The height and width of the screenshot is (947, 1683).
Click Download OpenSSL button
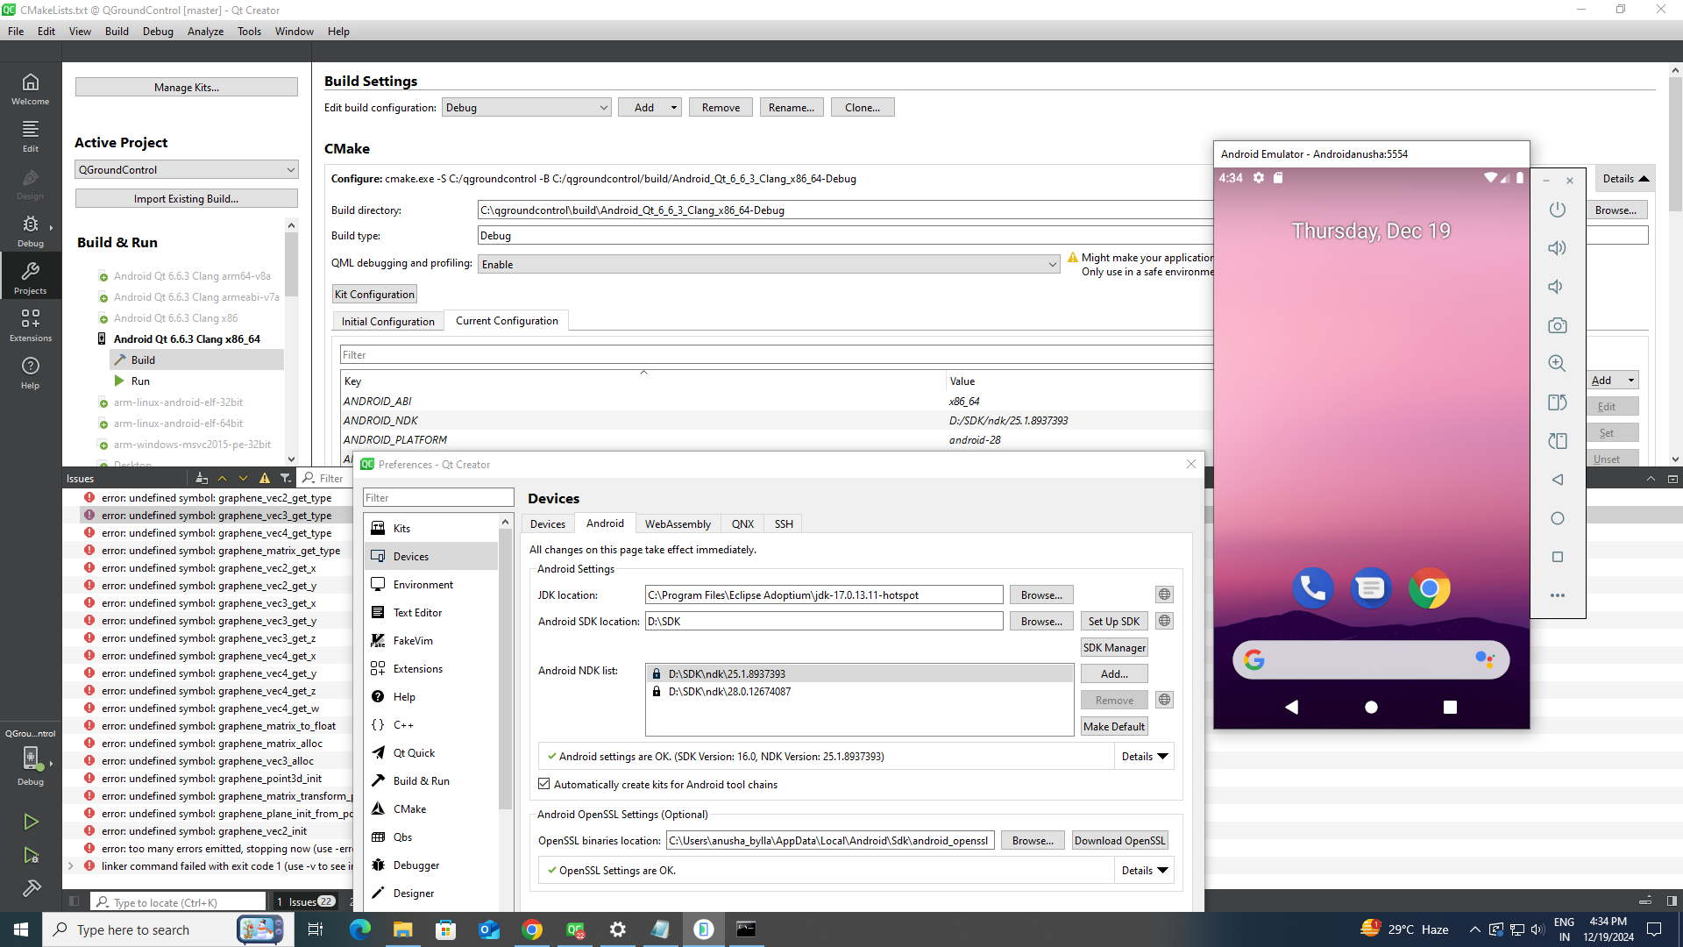coord(1119,841)
